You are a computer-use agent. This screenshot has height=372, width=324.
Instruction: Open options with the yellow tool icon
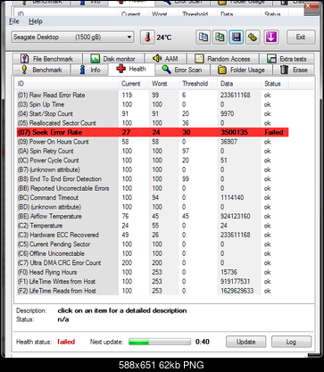pyautogui.click(x=253, y=37)
